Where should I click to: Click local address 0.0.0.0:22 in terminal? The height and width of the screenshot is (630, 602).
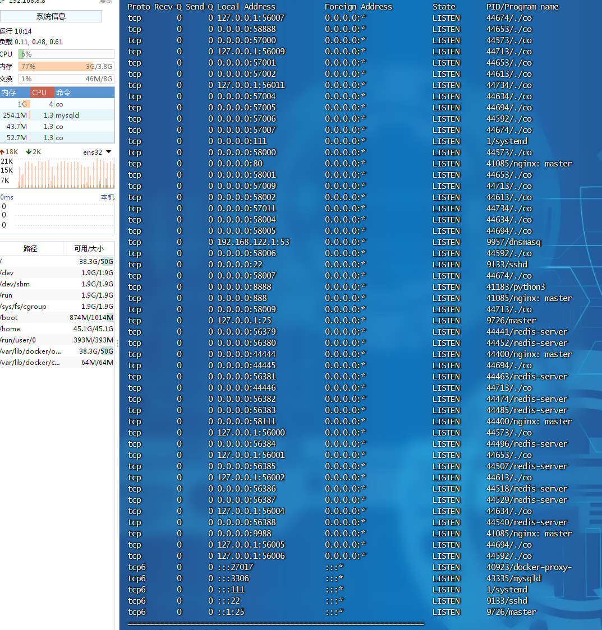[240, 265]
